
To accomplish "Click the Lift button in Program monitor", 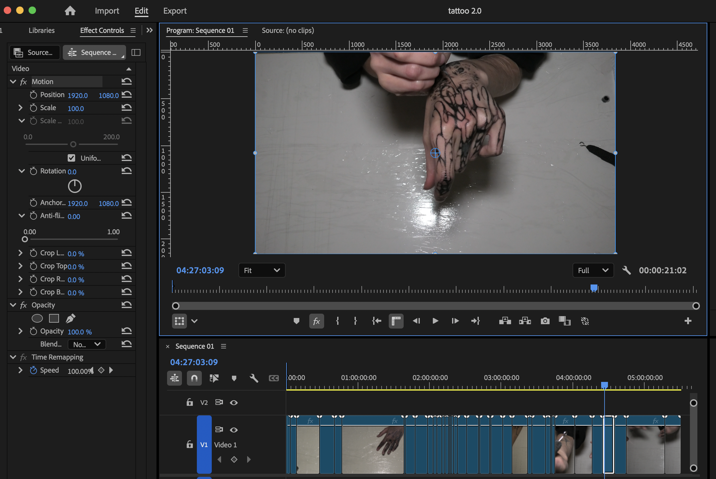I will tap(505, 321).
